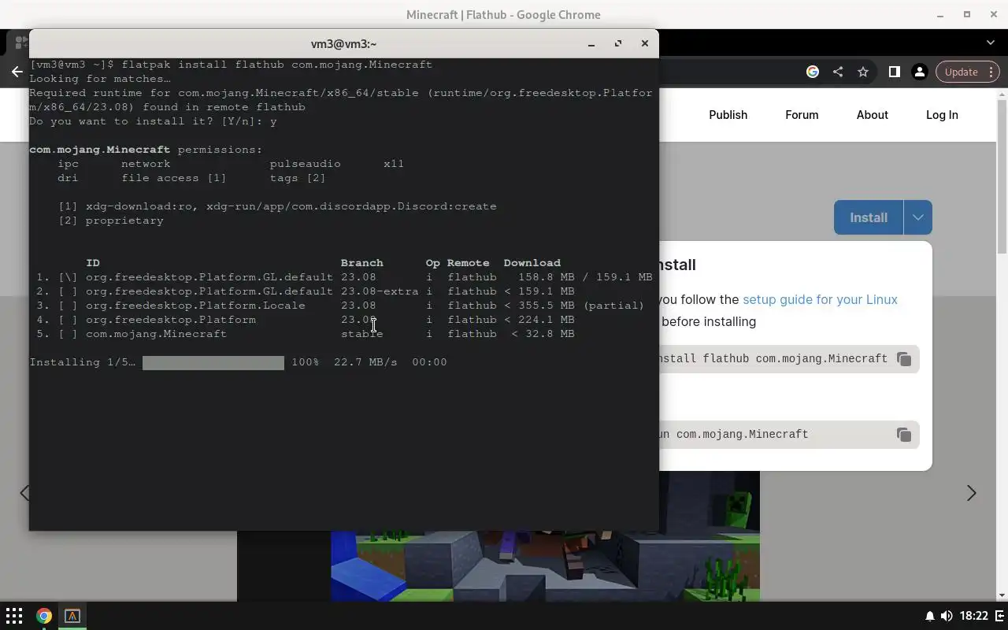Show next screenshot with right arrow

click(971, 493)
